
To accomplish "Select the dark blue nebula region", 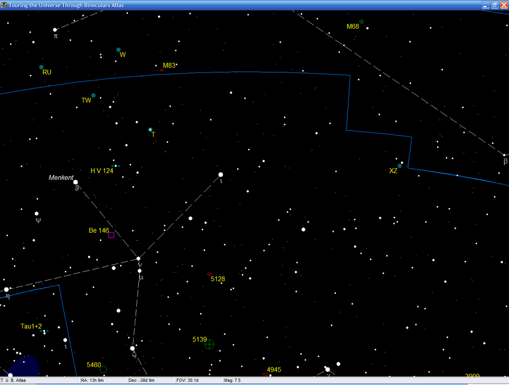I will tap(24, 366).
